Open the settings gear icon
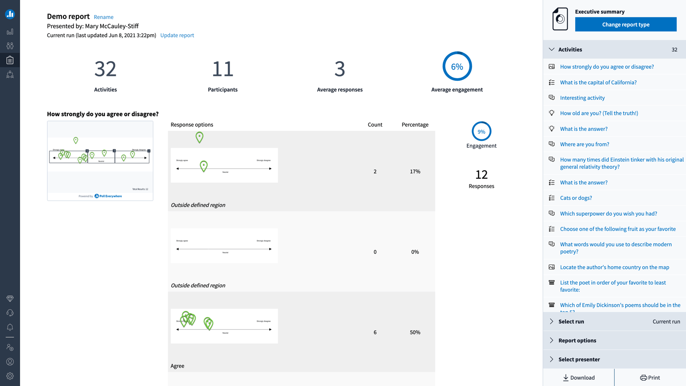This screenshot has height=386, width=686. click(10, 376)
